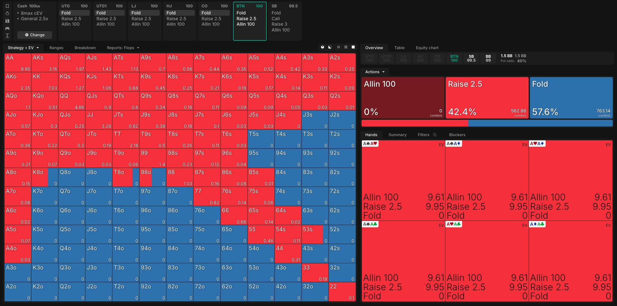The height and width of the screenshot is (306, 617).
Task: Open the Filters tab
Action: 424,135
